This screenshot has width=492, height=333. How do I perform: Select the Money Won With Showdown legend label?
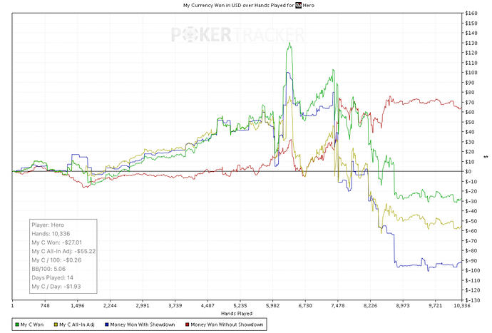point(143,324)
